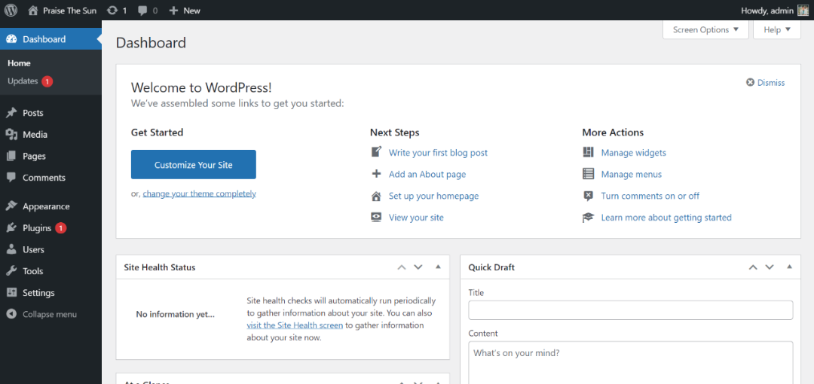Click the Appearance paintbrush icon
The width and height of the screenshot is (814, 384).
(11, 206)
